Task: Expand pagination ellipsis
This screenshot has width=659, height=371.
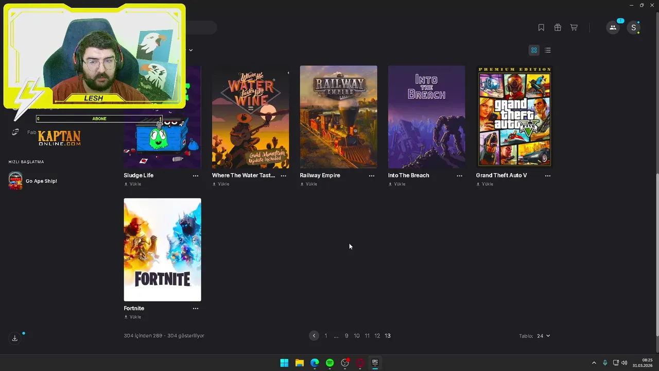Action: point(336,336)
